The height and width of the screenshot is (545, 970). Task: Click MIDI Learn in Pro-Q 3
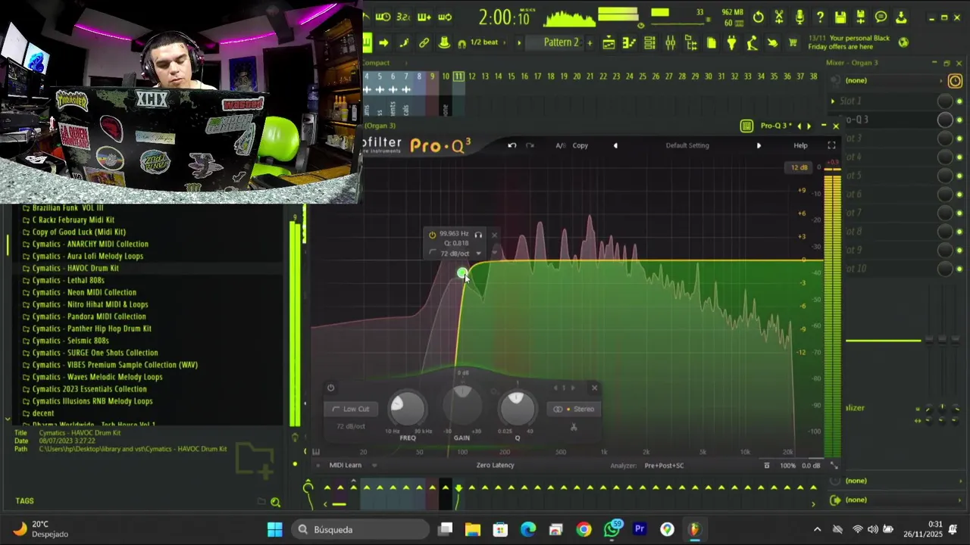346,466
